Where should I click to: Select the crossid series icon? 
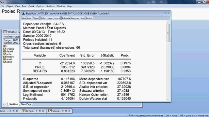point(4,49)
